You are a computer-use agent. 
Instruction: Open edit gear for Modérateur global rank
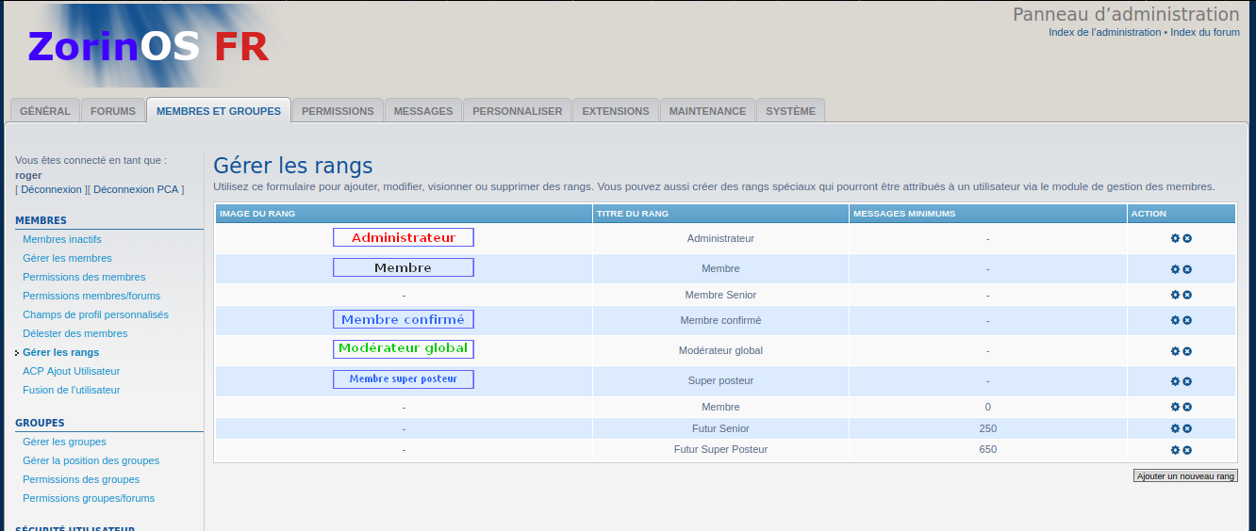[1175, 351]
